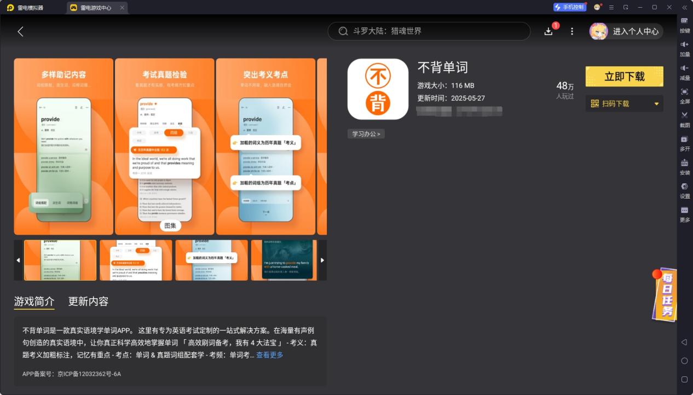Click the 图集 gallery label

point(170,225)
